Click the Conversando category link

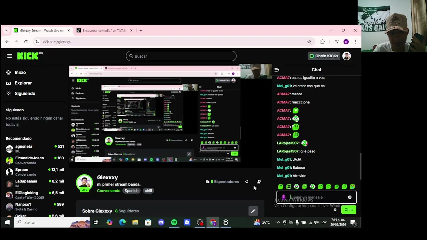109,191
